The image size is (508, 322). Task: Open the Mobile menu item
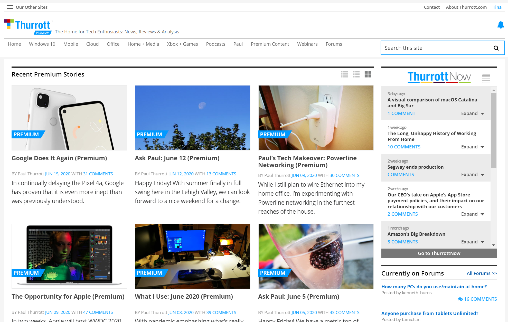click(71, 44)
